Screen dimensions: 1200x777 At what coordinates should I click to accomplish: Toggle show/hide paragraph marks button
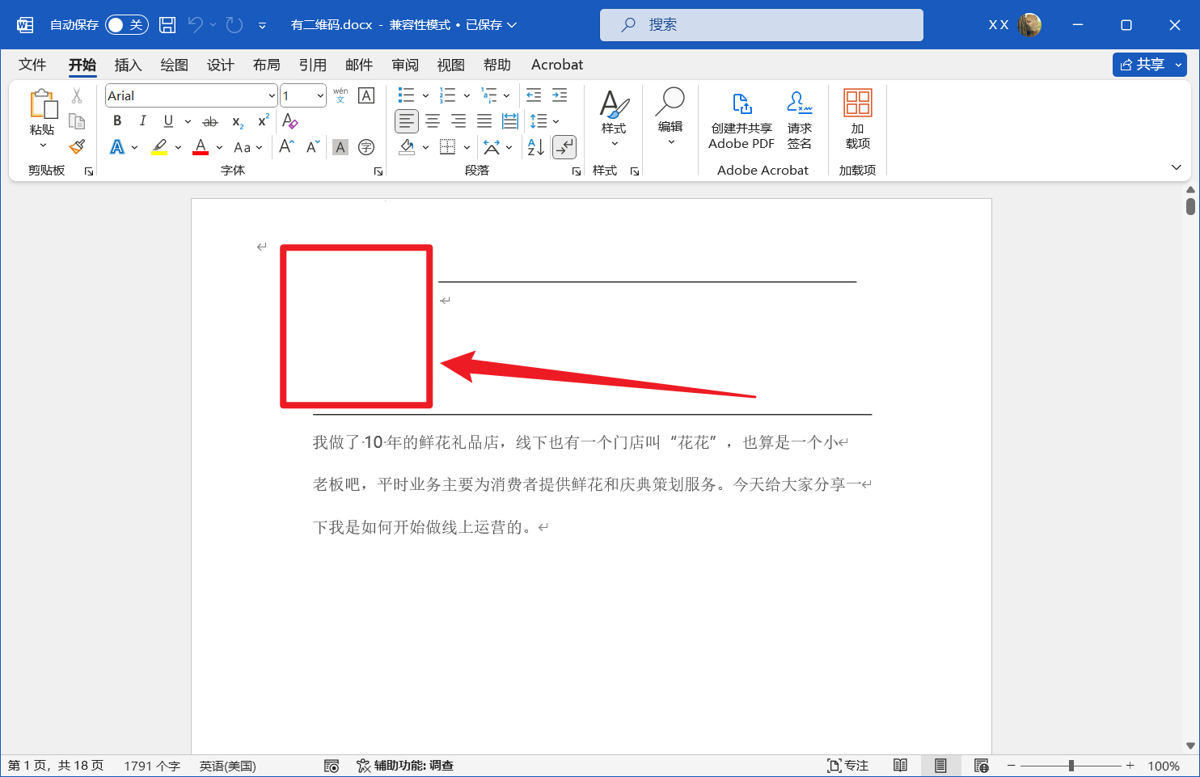(564, 147)
